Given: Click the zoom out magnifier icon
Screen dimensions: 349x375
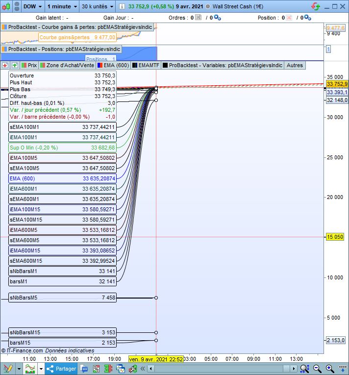Looking at the screenshot, I should [317, 369].
